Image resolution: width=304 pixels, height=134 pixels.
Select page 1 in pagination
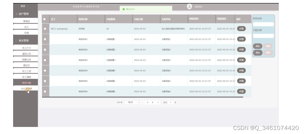[x=148, y=102]
